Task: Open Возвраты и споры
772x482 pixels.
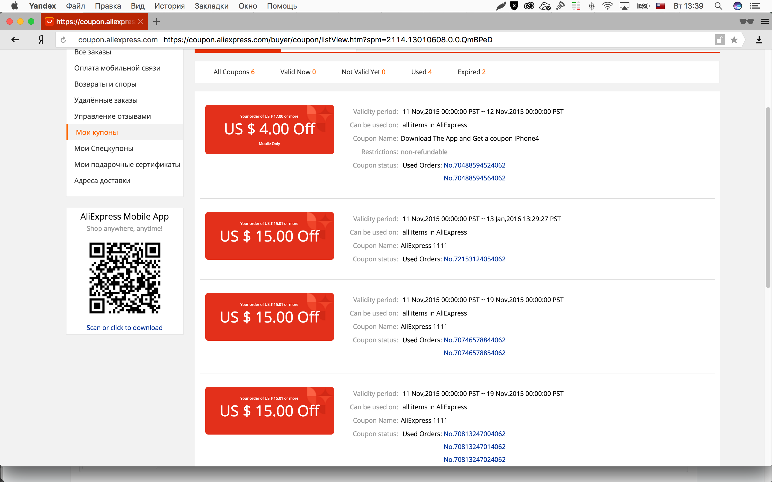Action: [105, 84]
